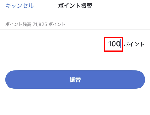150x115 pixels.
Task: Click the ポイント振替 header title
Action: pos(75,6)
